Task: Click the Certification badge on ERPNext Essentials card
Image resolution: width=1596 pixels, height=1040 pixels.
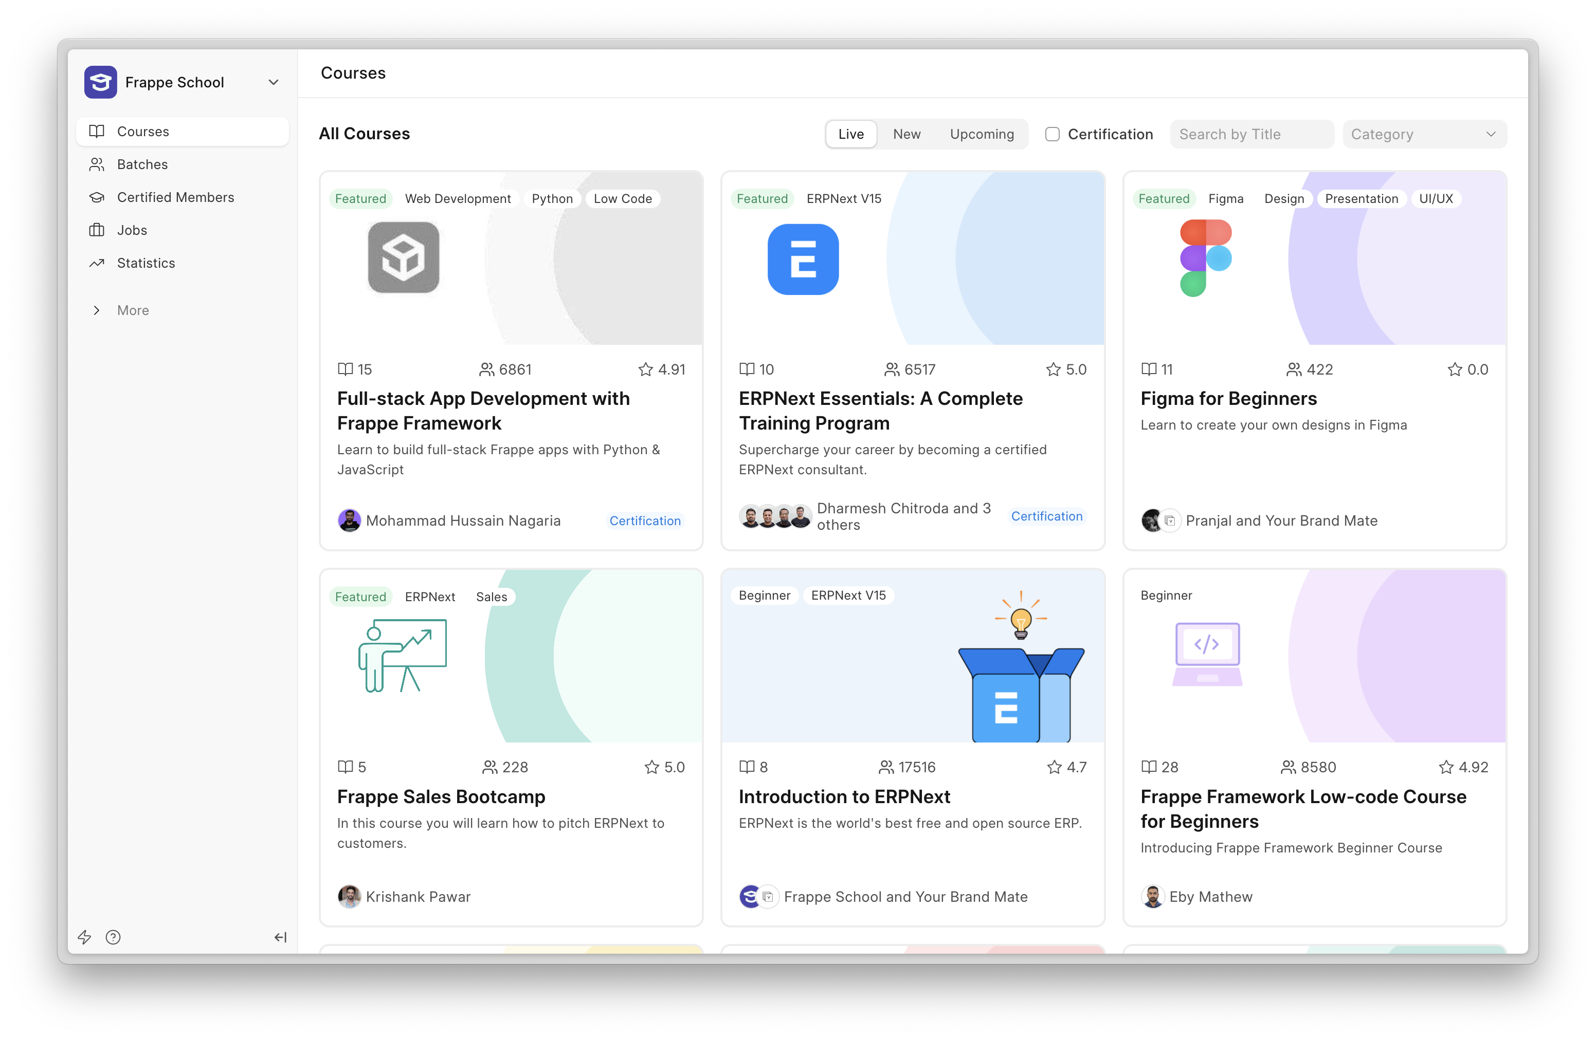Action: point(1047,516)
